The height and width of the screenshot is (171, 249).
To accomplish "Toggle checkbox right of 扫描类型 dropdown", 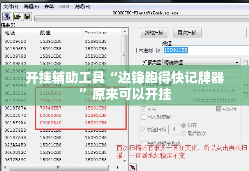I will tap(245, 63).
